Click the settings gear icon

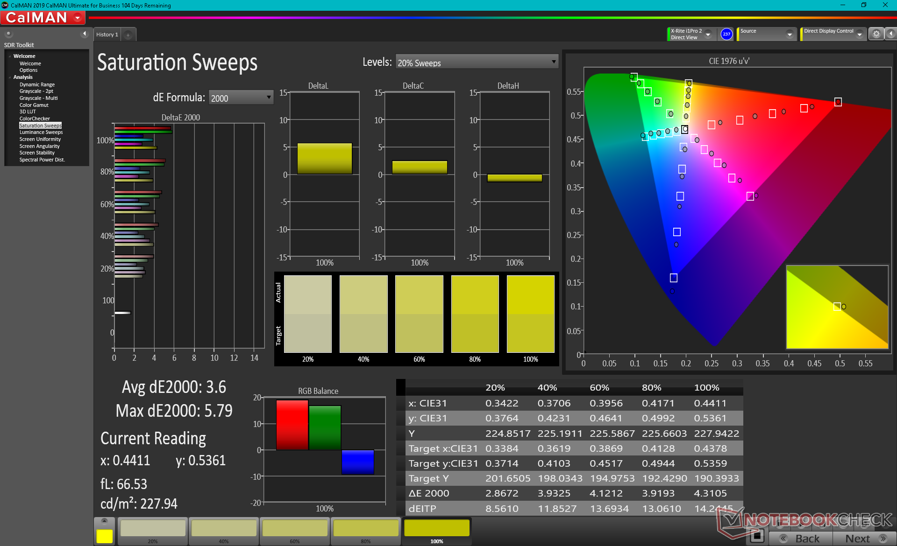coord(876,34)
